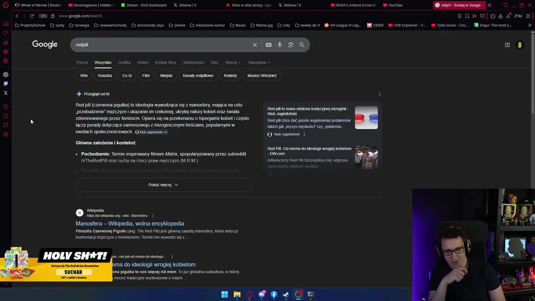Image resolution: width=535 pixels, height=301 pixels.
Task: Select Kanały redpillowe chip
Action: point(198,76)
